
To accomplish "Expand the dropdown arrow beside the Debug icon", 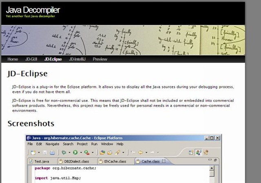I will point(69,153).
